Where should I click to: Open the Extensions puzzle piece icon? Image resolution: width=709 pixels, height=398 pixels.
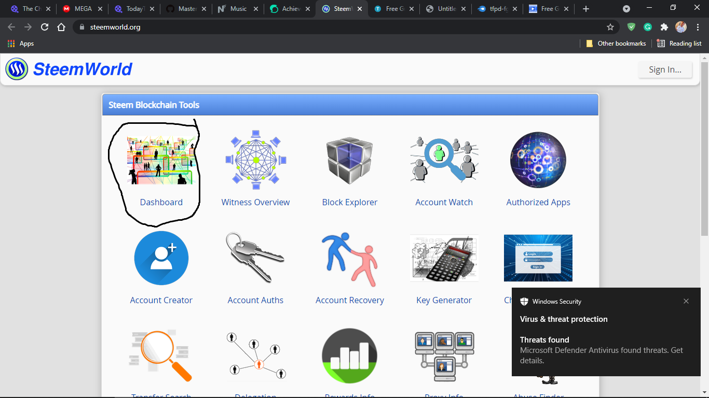664,27
